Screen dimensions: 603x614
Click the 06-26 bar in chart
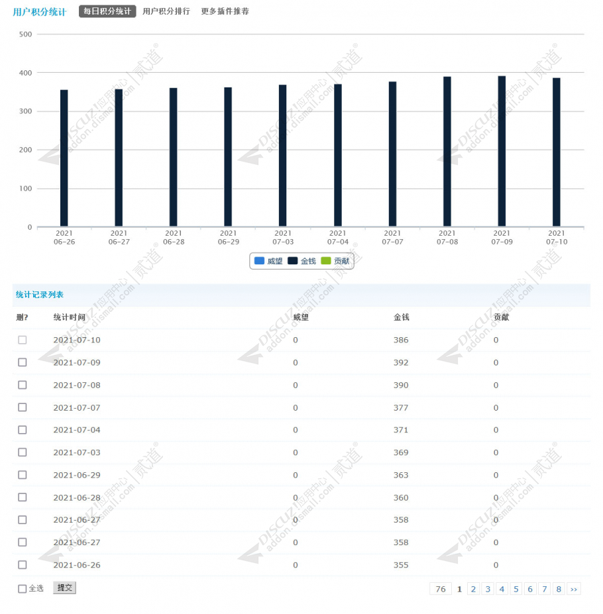(x=64, y=158)
